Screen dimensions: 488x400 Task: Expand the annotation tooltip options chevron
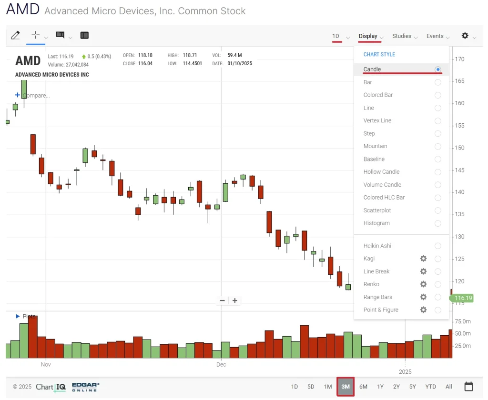(x=71, y=38)
